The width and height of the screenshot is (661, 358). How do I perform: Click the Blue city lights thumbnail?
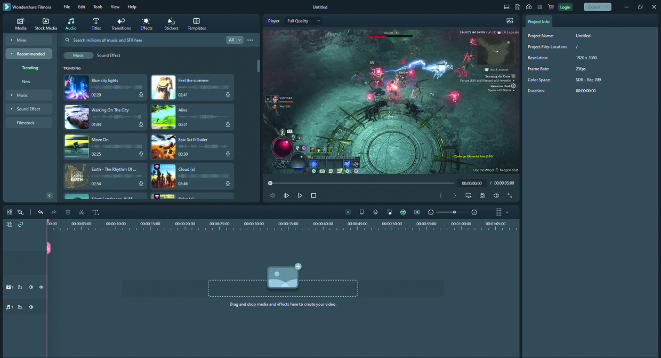(x=77, y=87)
